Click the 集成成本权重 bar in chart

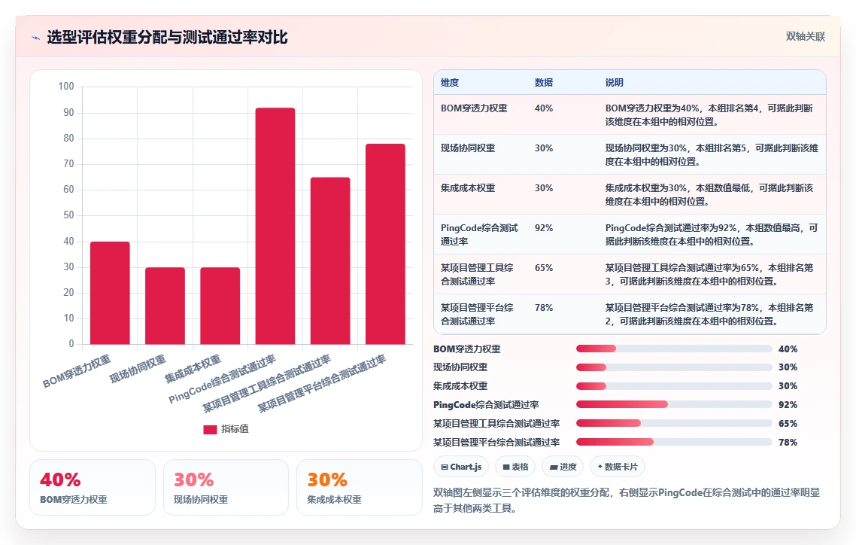[220, 306]
